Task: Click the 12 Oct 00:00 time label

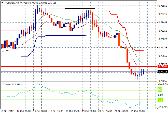Action: click(24, 111)
